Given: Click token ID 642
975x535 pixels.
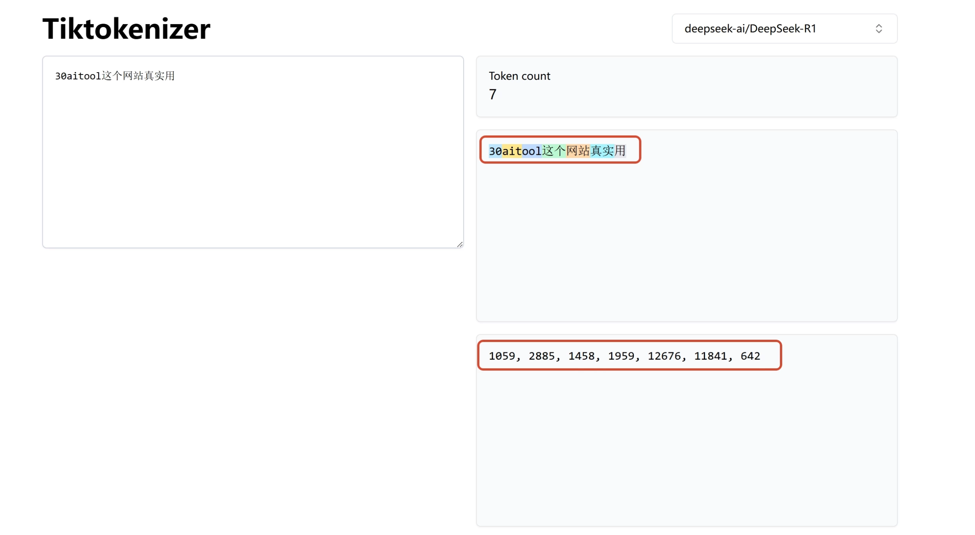Looking at the screenshot, I should pos(750,356).
